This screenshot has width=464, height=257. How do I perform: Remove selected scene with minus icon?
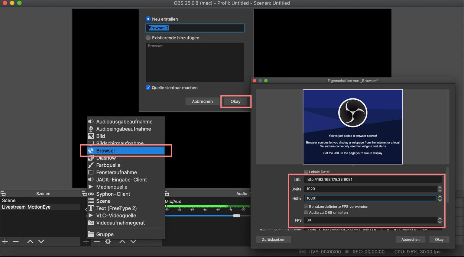(16, 241)
